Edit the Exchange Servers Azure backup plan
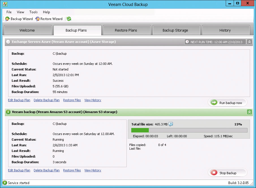Screen dimensions: 256x188 tap(19, 100)
